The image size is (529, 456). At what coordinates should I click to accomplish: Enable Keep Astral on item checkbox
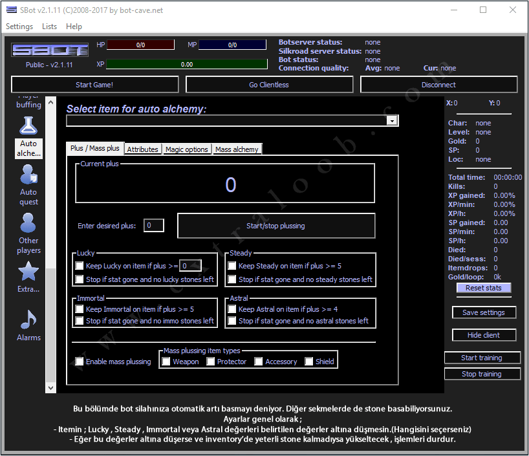[232, 309]
